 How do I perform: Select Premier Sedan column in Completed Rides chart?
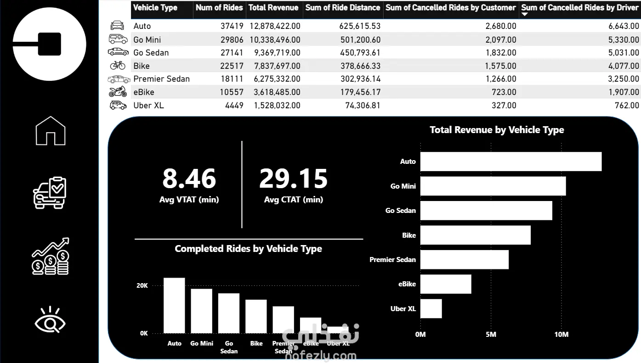(x=284, y=320)
